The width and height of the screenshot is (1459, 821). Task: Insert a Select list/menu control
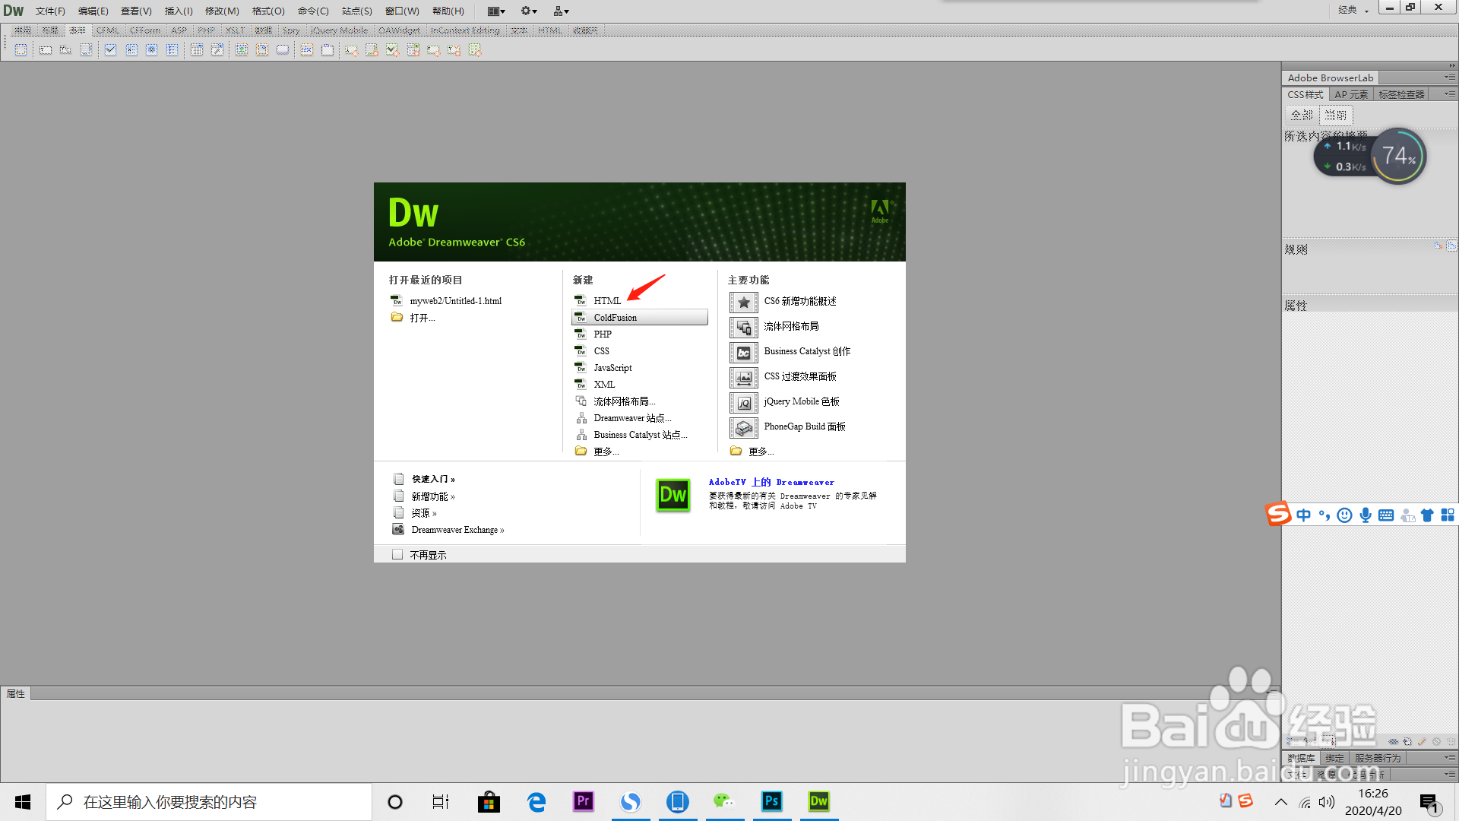click(x=196, y=50)
